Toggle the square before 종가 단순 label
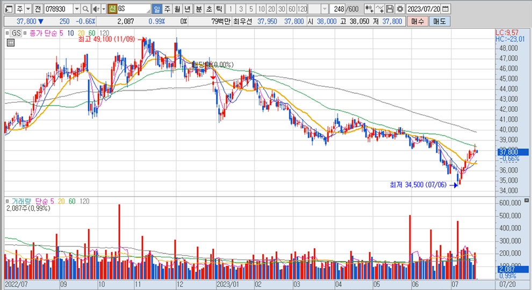The height and width of the screenshot is (290, 532). [25, 33]
